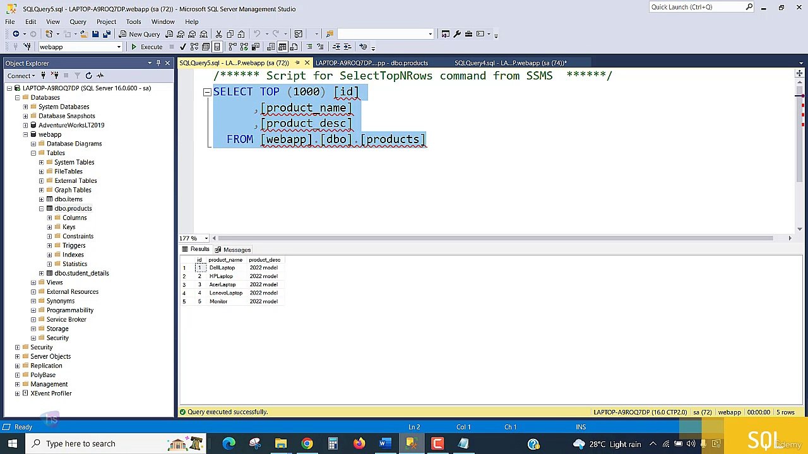Click the LenovoLaptop cell in results
Viewport: 808px width, 454px height.
click(225, 293)
